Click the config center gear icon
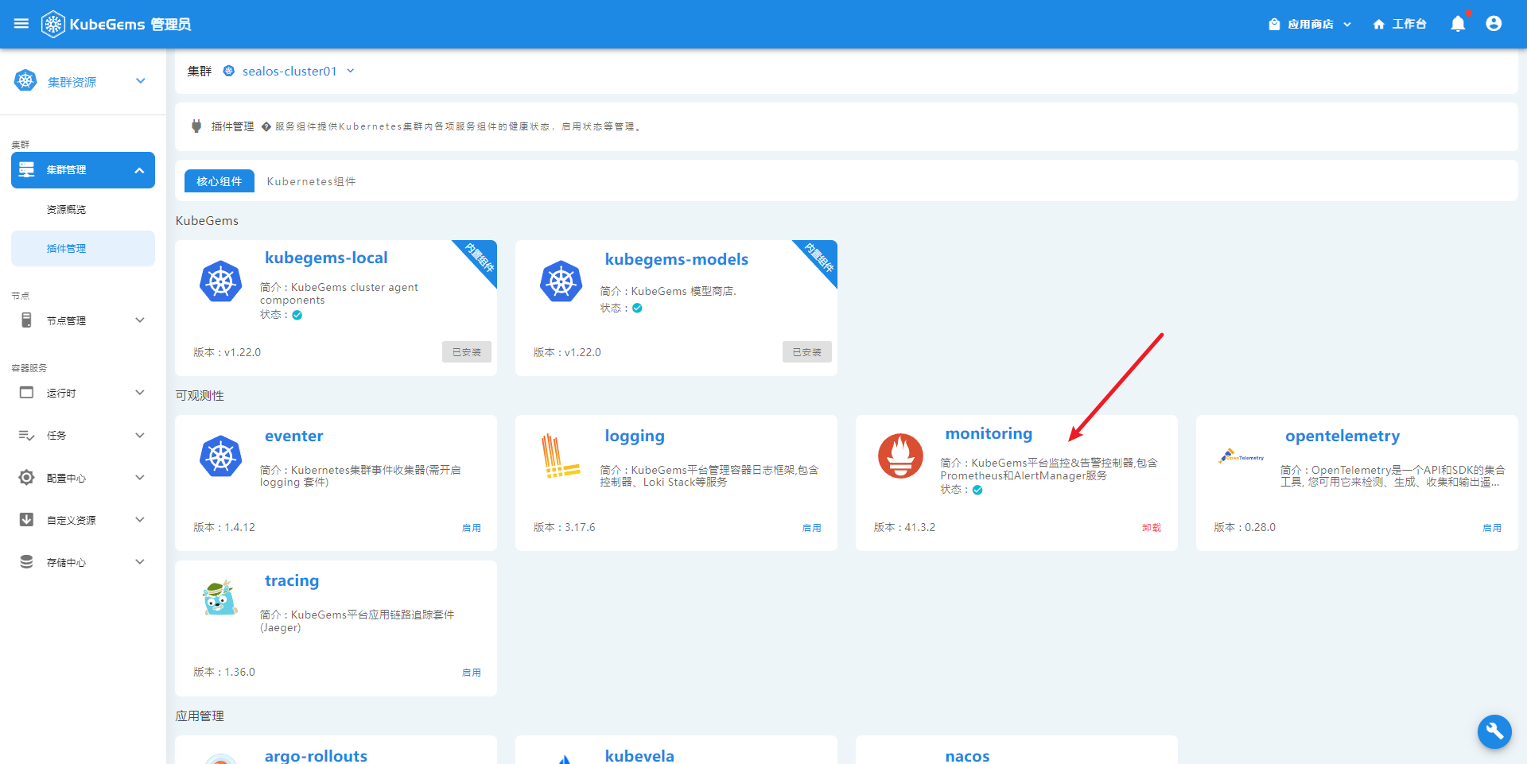The width and height of the screenshot is (1527, 764). (x=26, y=477)
